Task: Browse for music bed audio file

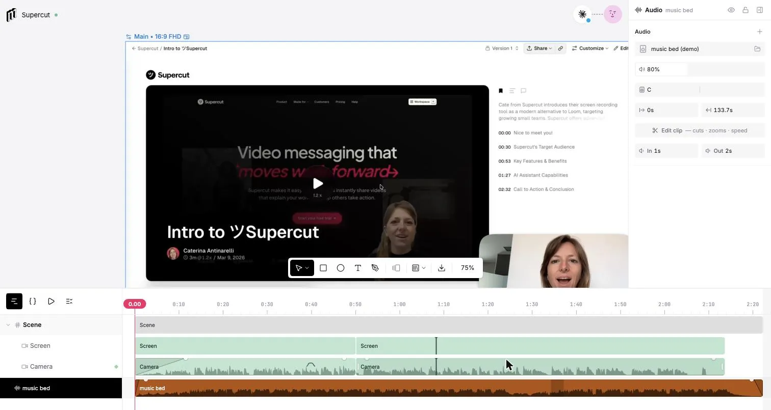Action: point(757,49)
